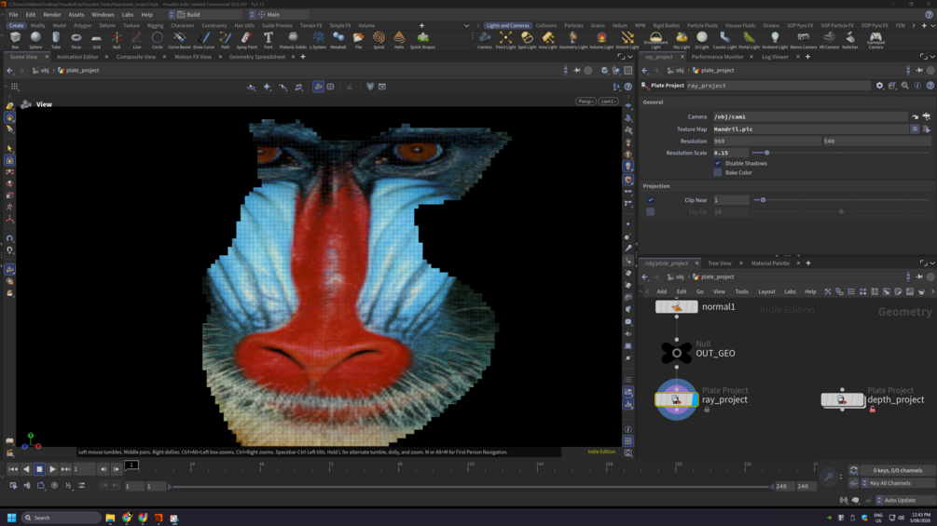Screen dimensions: 937x526
Task: Expand the left shelf set options arrow
Action: pos(467,26)
